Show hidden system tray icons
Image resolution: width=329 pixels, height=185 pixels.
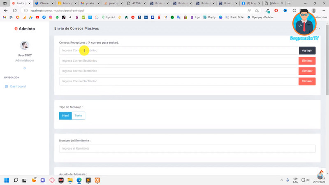pyautogui.click(x=282, y=180)
